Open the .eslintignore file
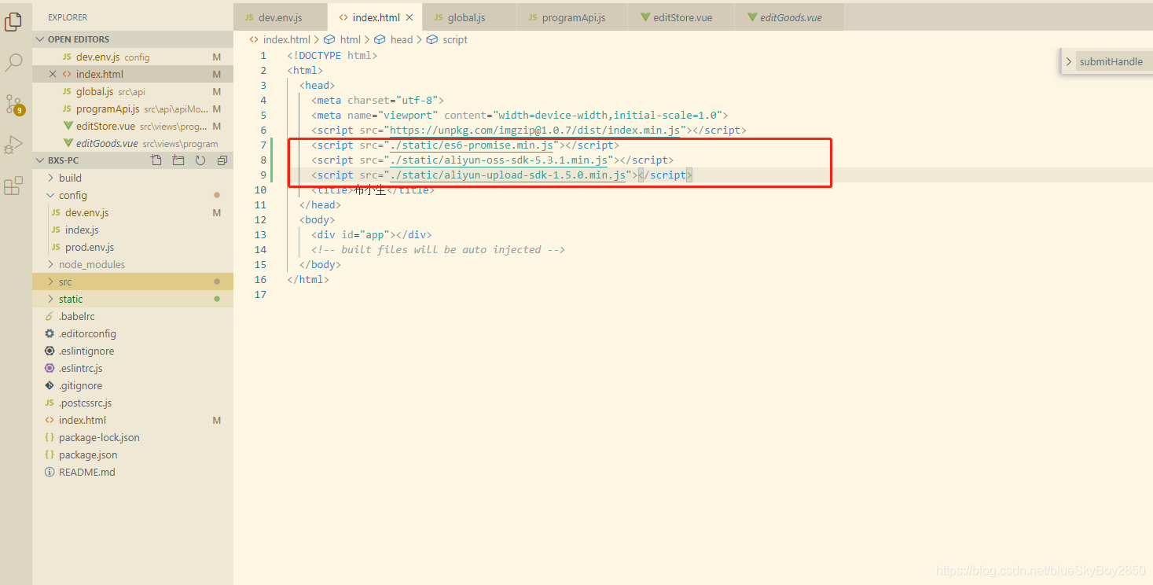1153x585 pixels. (x=133, y=351)
